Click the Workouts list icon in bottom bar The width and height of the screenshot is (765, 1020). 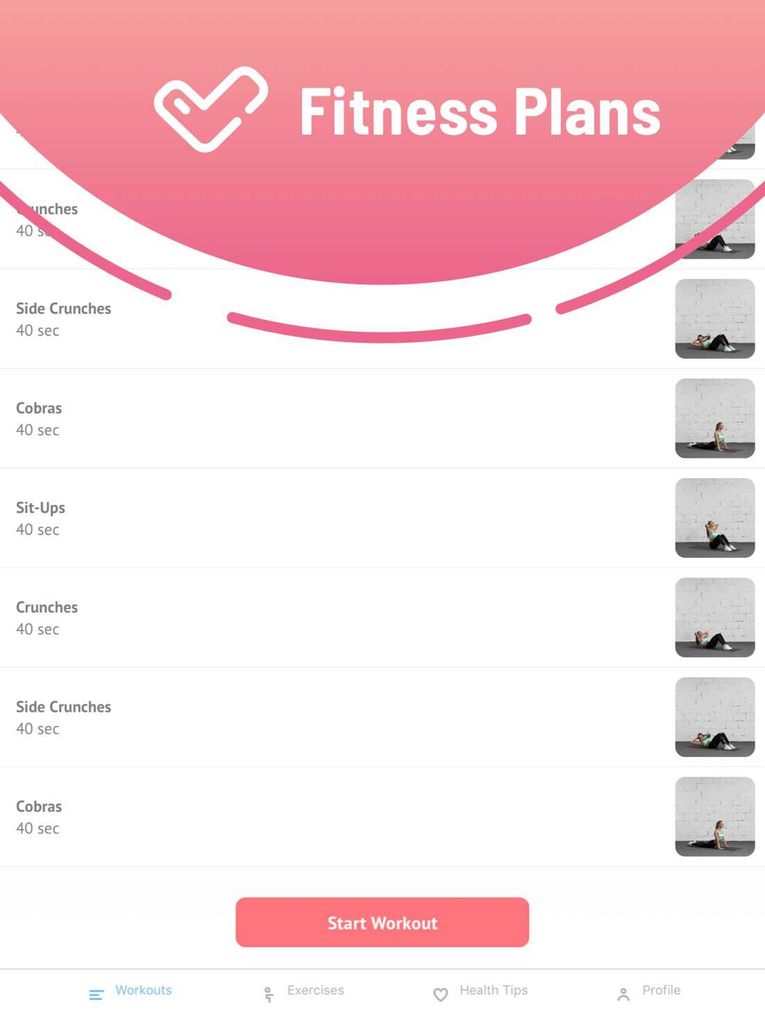[x=96, y=995]
